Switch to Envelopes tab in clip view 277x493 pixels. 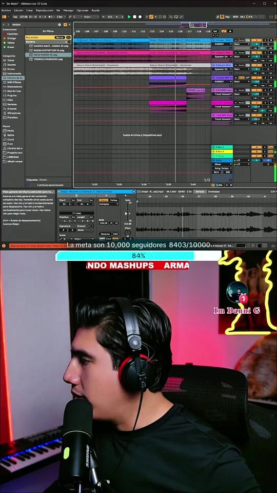(214, 192)
